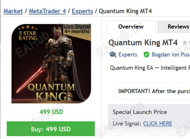Click the graduation cap Experts icon
This screenshot has width=190, height=139.
pos(112,54)
